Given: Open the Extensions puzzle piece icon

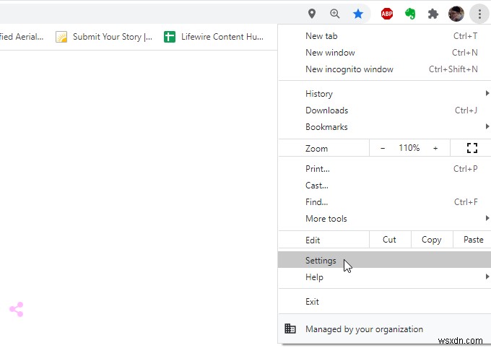Looking at the screenshot, I should point(433,14).
